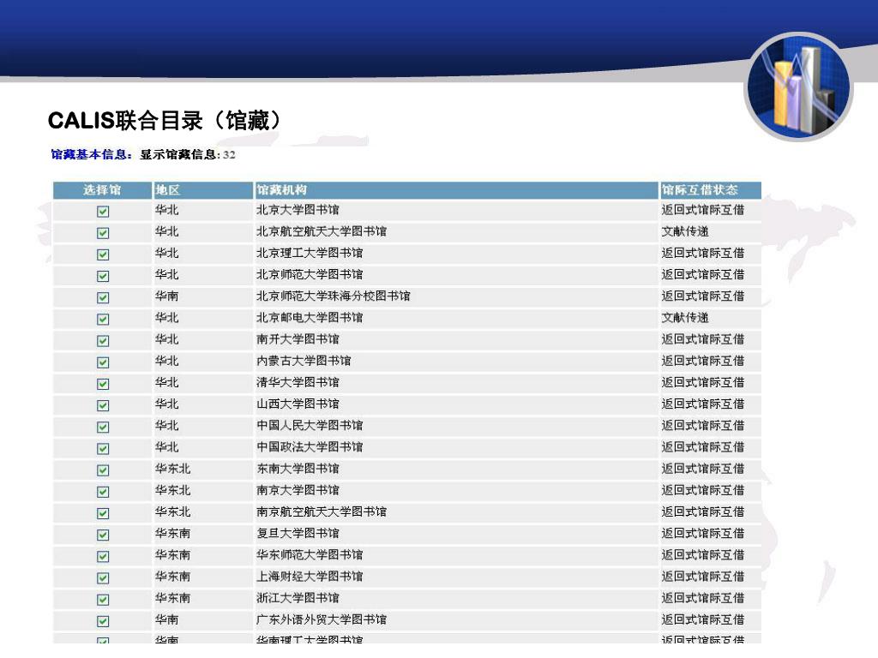Toggle the 东南大学图书馆 checkbox

[x=103, y=470]
